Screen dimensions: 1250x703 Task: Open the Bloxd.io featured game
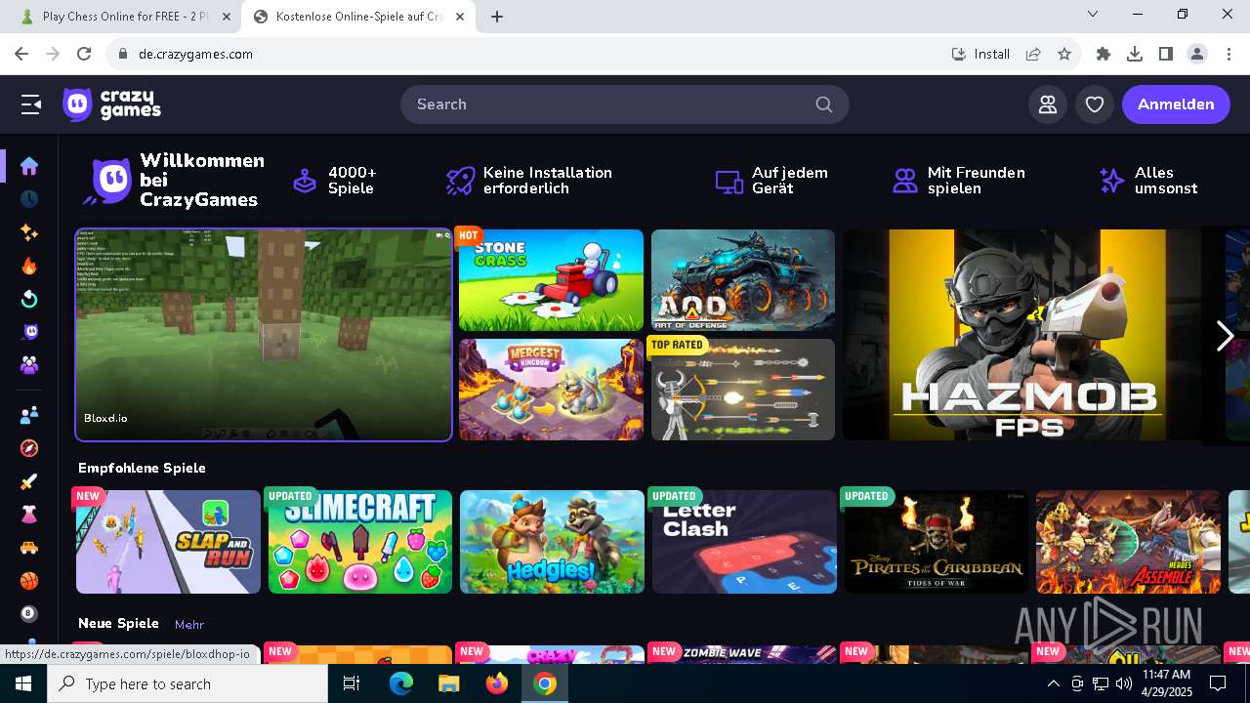tap(264, 335)
